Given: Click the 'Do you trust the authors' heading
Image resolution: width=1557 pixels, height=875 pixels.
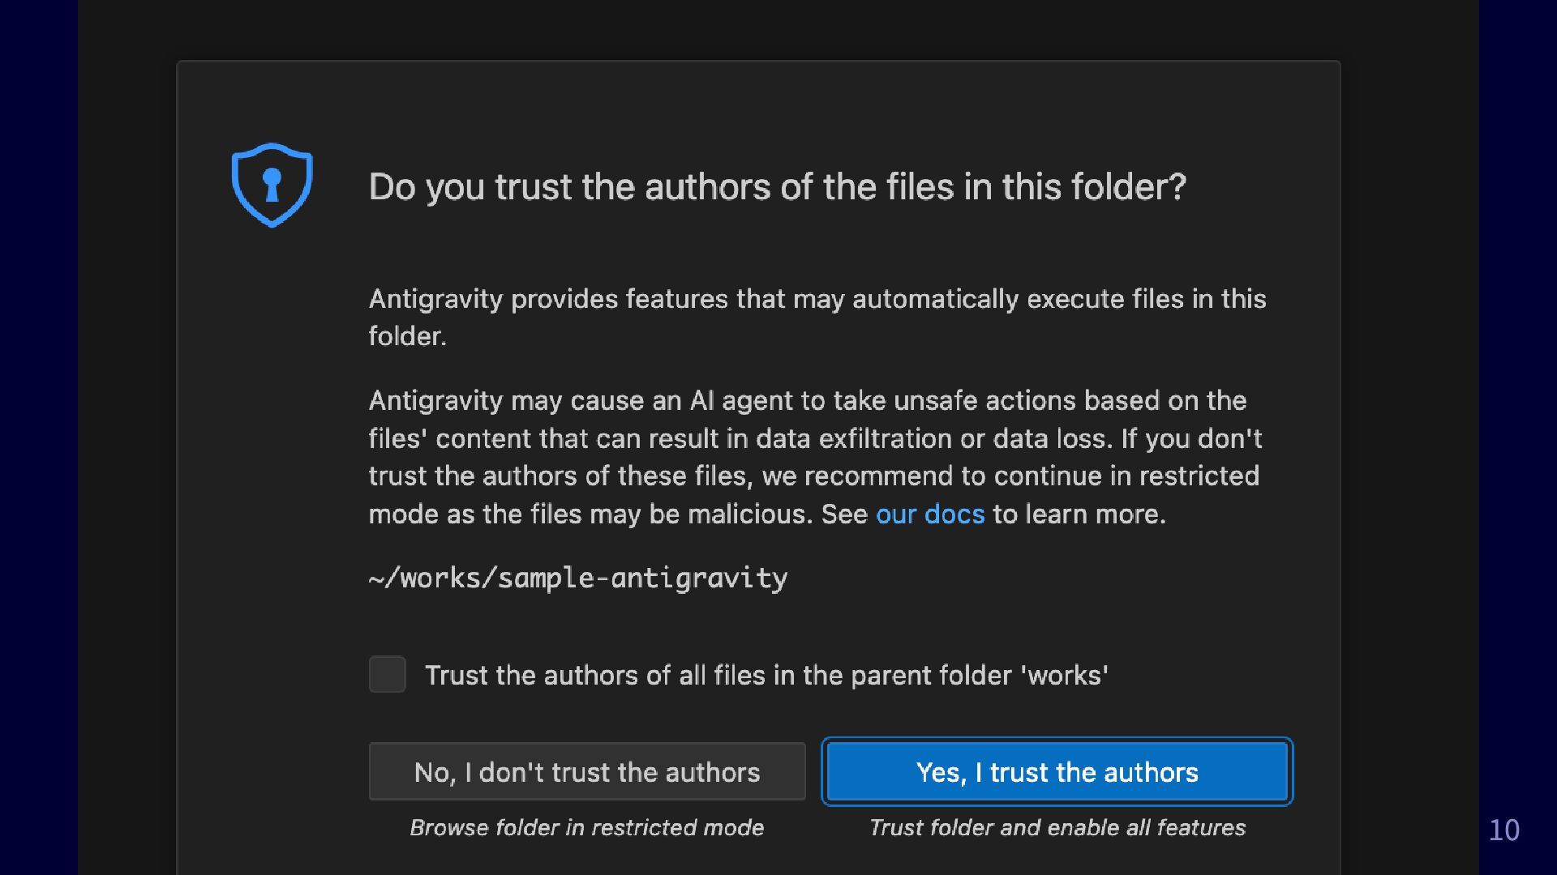Looking at the screenshot, I should click(x=777, y=187).
